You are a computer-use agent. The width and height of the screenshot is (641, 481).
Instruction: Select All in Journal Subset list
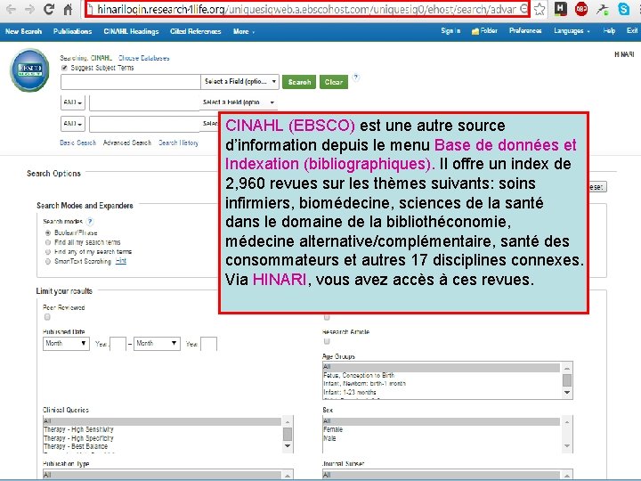click(x=442, y=475)
